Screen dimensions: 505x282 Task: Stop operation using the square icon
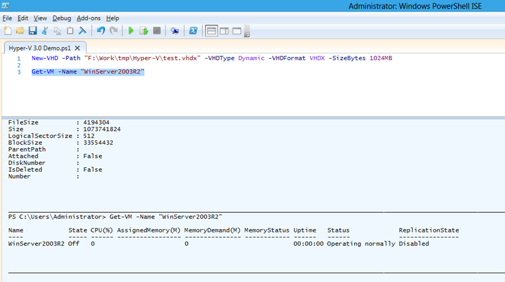tap(157, 31)
